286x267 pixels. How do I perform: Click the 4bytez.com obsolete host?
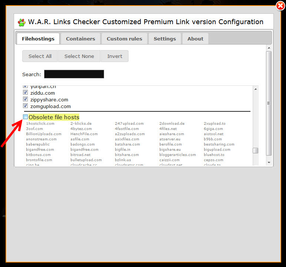[81, 129]
